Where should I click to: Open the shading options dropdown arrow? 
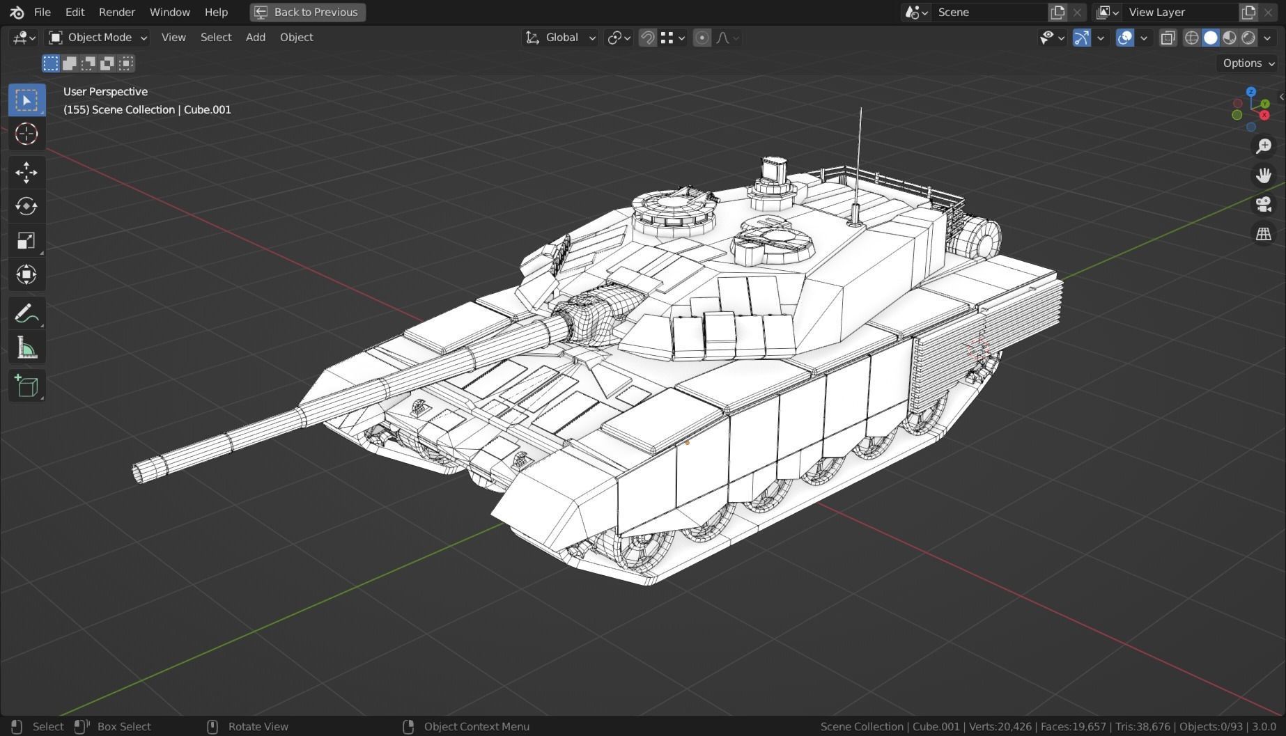point(1267,38)
